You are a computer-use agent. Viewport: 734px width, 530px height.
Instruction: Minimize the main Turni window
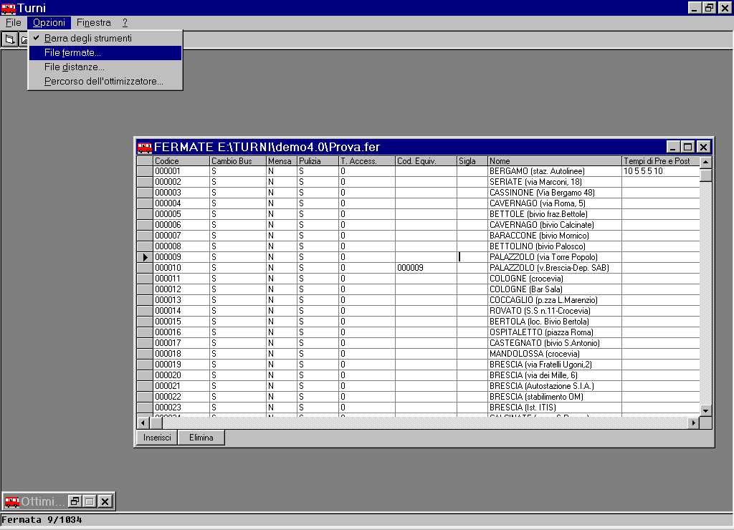(694, 7)
